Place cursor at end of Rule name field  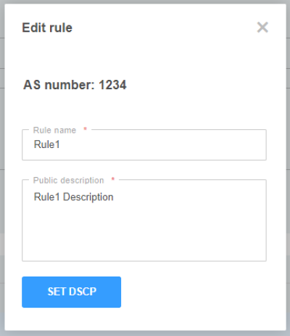coord(169,144)
